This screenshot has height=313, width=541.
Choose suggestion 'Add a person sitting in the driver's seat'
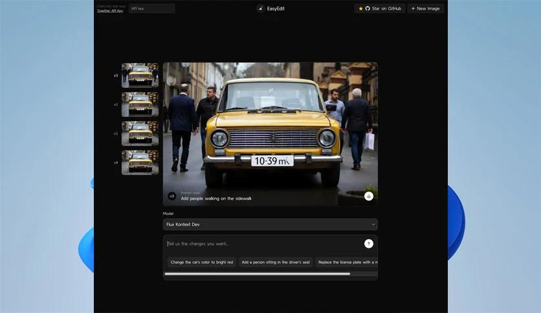tap(276, 263)
